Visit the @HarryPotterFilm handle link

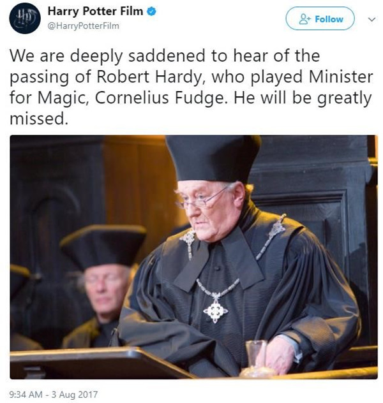84,26
